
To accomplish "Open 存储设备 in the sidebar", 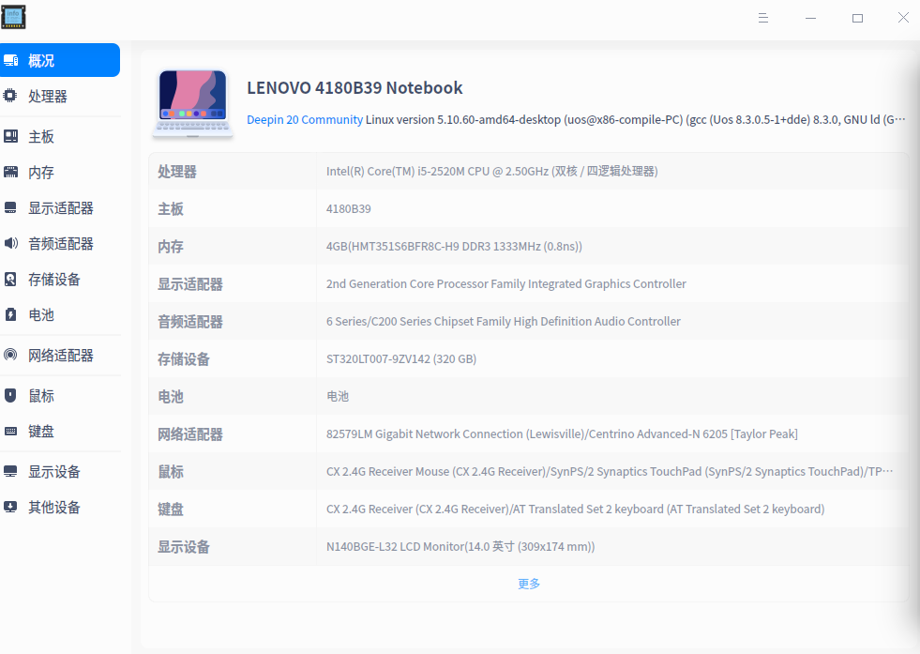I will pyautogui.click(x=60, y=280).
